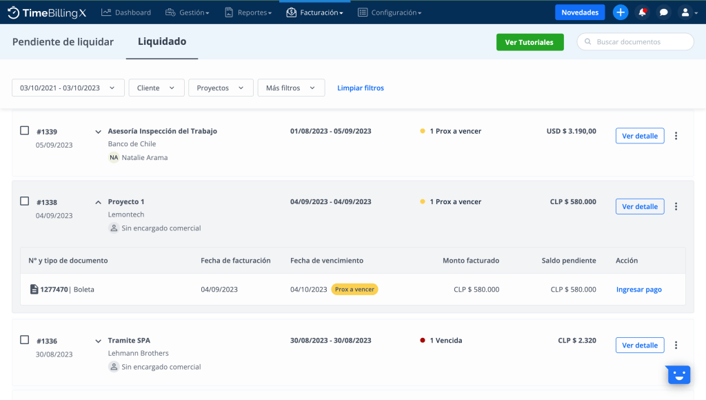Open the Facturación menu
Image resolution: width=706 pixels, height=400 pixels.
coord(314,12)
